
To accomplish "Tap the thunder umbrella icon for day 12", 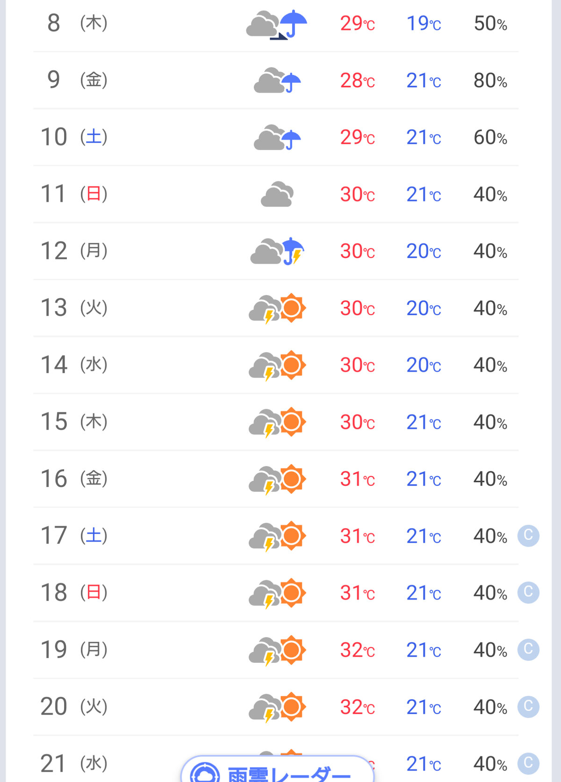I will point(277,251).
